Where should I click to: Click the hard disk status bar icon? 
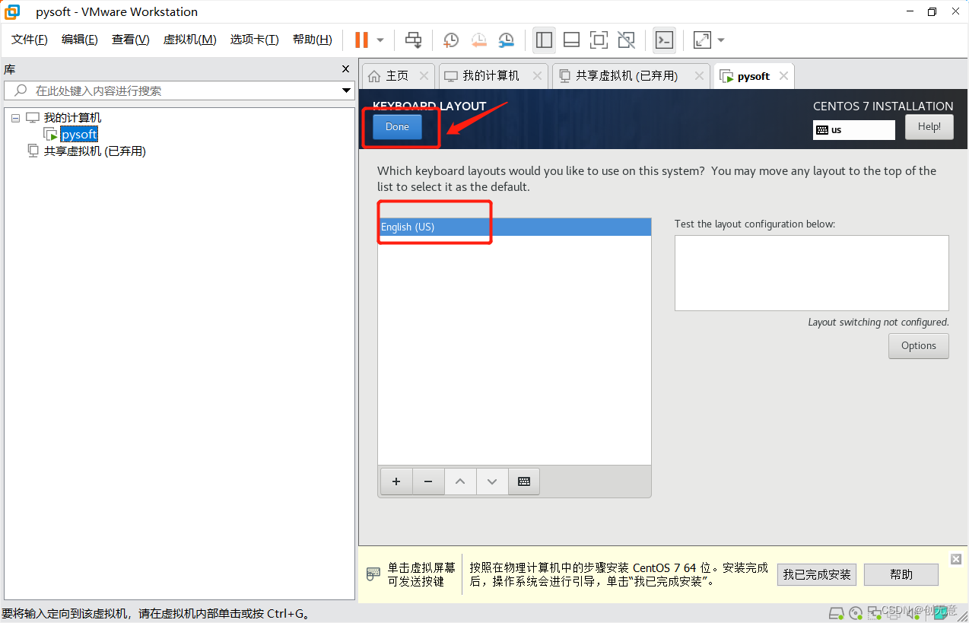[x=836, y=613]
